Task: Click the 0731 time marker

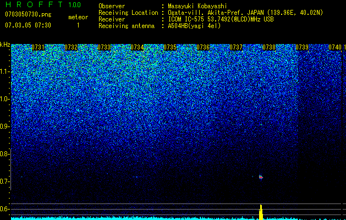Action: pyautogui.click(x=38, y=47)
